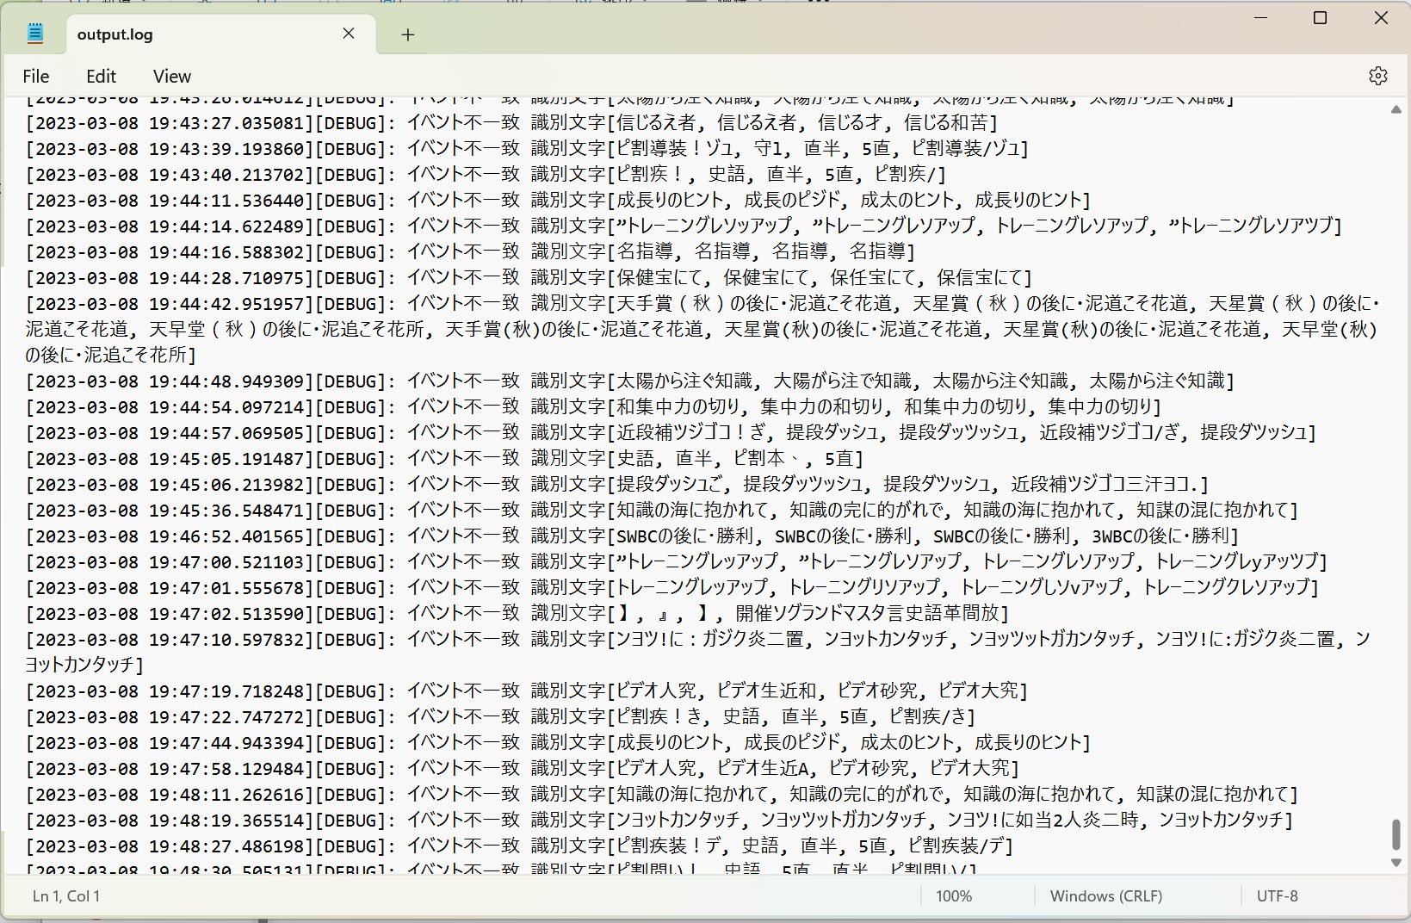Viewport: 1411px width, 923px height.
Task: Click log line timestamped 19:43:39.193860
Action: [527, 148]
